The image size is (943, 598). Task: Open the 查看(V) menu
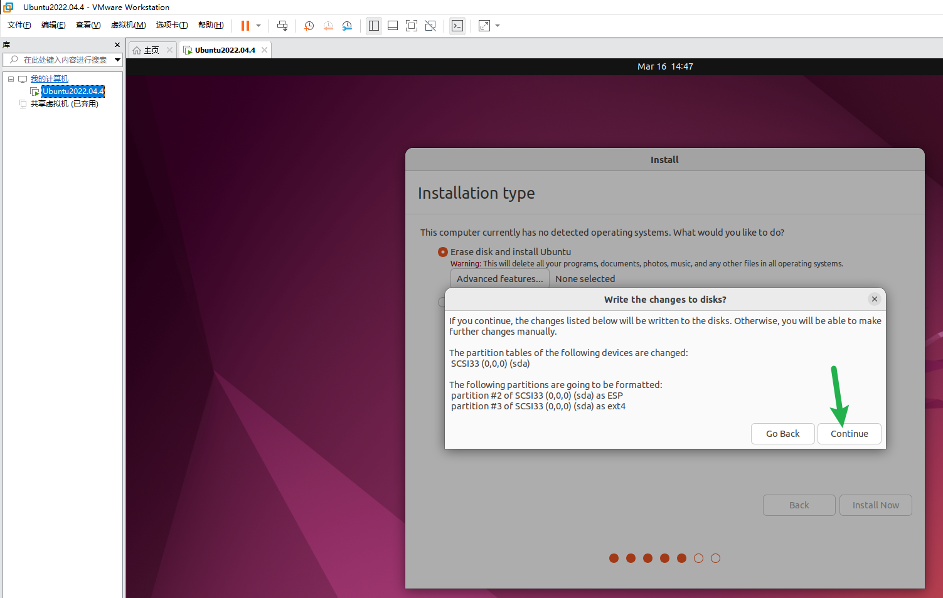click(88, 25)
